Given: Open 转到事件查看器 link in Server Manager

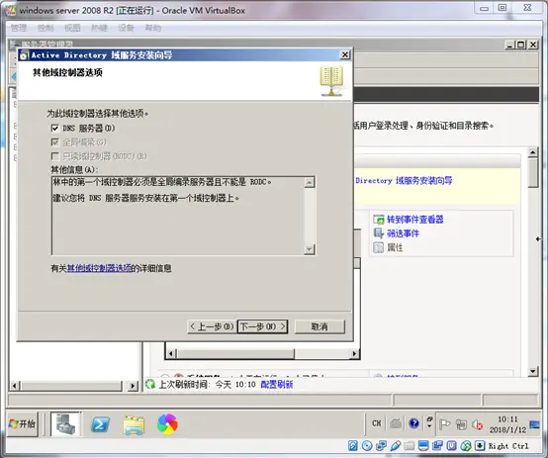Looking at the screenshot, I should click(415, 220).
